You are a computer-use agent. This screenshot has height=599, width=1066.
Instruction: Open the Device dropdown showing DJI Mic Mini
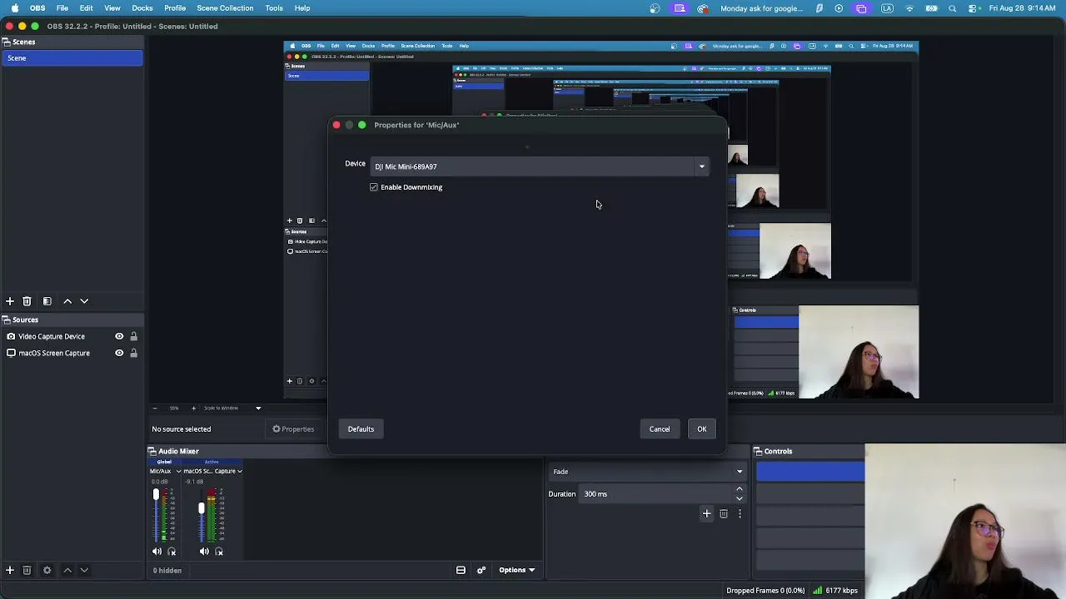pyautogui.click(x=540, y=166)
